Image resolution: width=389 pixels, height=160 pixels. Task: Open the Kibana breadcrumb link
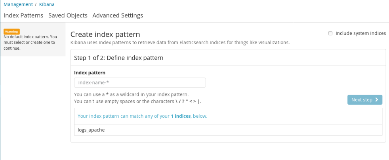tap(47, 4)
